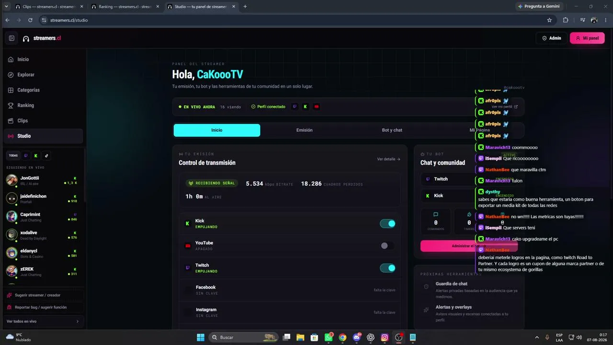Open xodalive's live stream entry

click(x=43, y=235)
